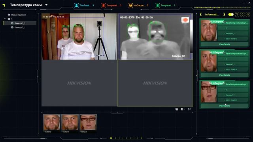The width and height of the screenshot is (253, 142).
Task: Click the NoGauze mask counter icon
Action: pos(130,5)
